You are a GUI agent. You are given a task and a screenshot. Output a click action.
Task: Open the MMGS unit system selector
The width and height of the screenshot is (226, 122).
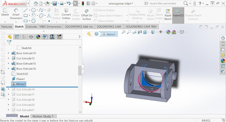(206, 120)
